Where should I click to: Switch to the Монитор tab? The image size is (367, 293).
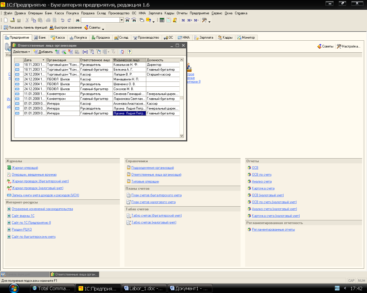click(246, 37)
